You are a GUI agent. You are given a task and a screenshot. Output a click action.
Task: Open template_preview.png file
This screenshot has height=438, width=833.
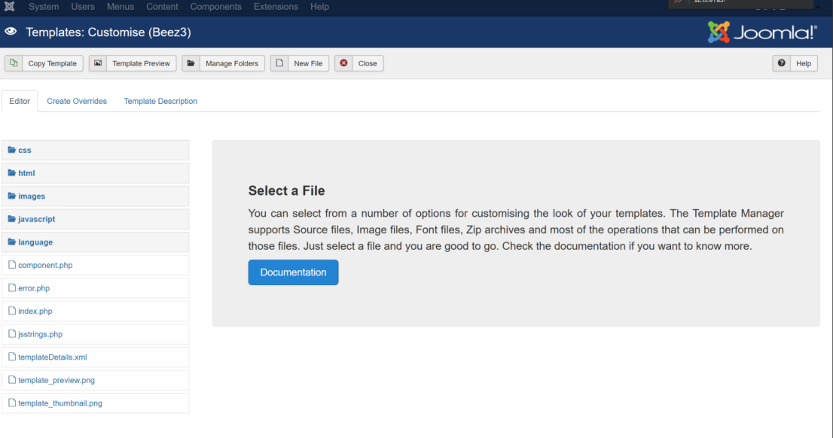[x=95, y=379]
